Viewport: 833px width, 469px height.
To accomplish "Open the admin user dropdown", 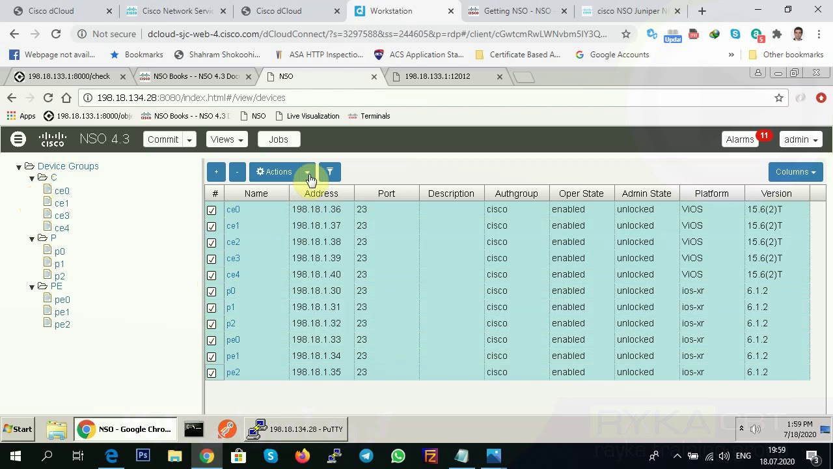I will (x=800, y=139).
